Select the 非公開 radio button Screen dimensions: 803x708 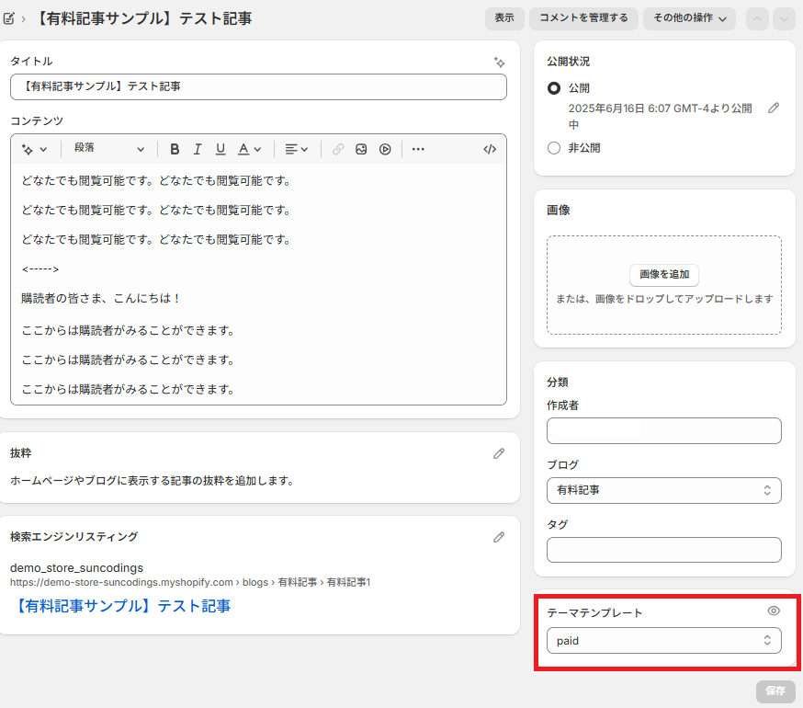[x=554, y=148]
